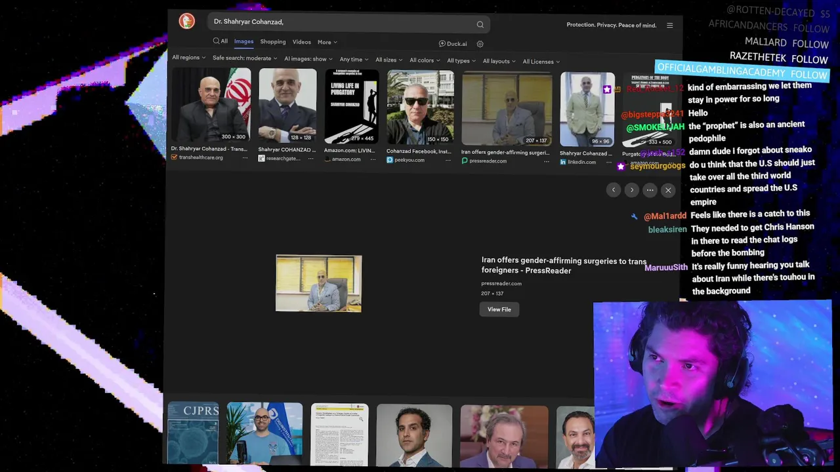Click the linkedin.com favicon
The height and width of the screenshot is (472, 840).
[563, 162]
